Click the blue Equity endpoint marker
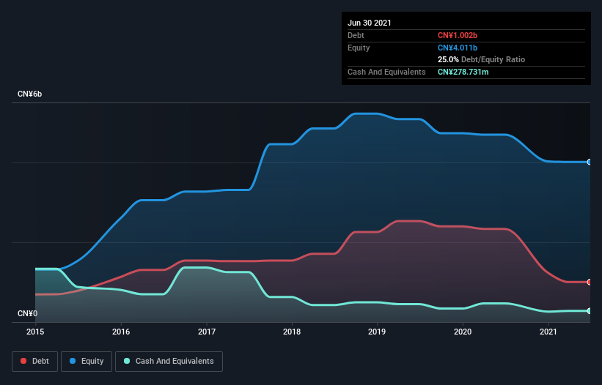 (590, 162)
